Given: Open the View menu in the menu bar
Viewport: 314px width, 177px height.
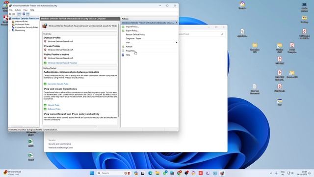Looking at the screenshot, I should [x=25, y=10].
